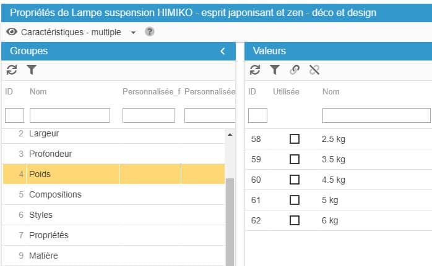The image size is (432, 266).
Task: Collapse the Groupes panel with chevron
Action: click(x=223, y=51)
